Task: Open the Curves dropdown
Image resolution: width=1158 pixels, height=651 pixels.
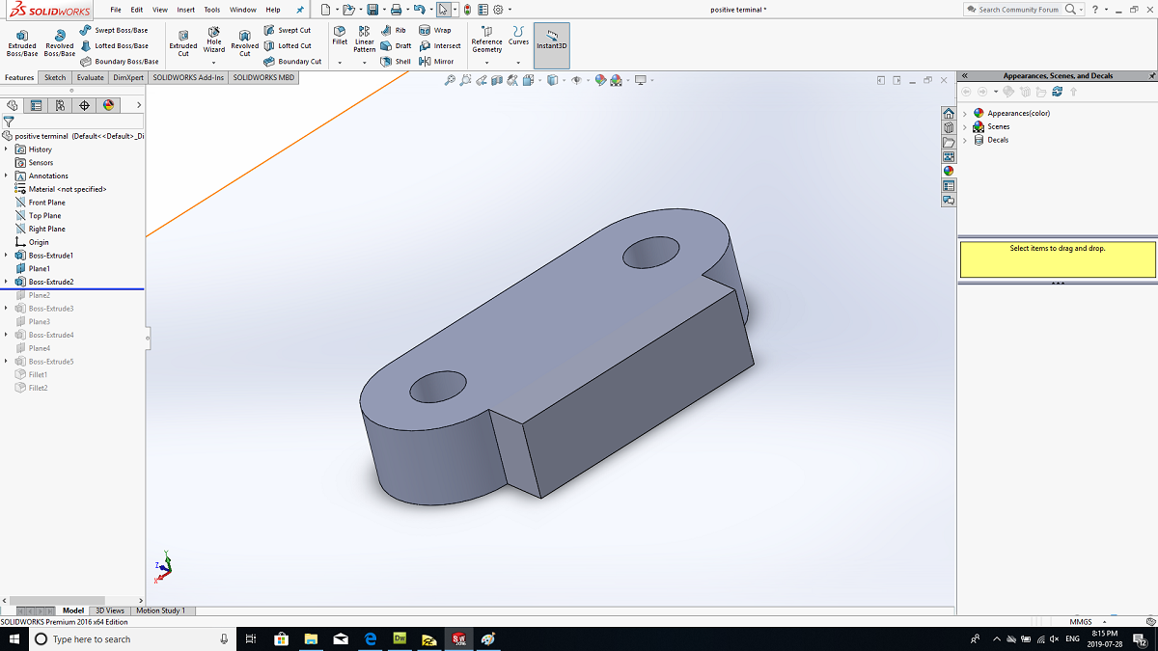Action: (519, 64)
